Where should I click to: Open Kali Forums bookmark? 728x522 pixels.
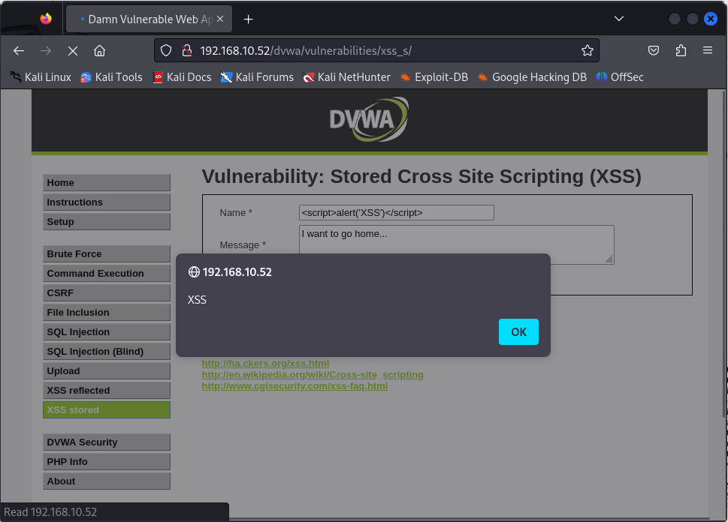[257, 77]
